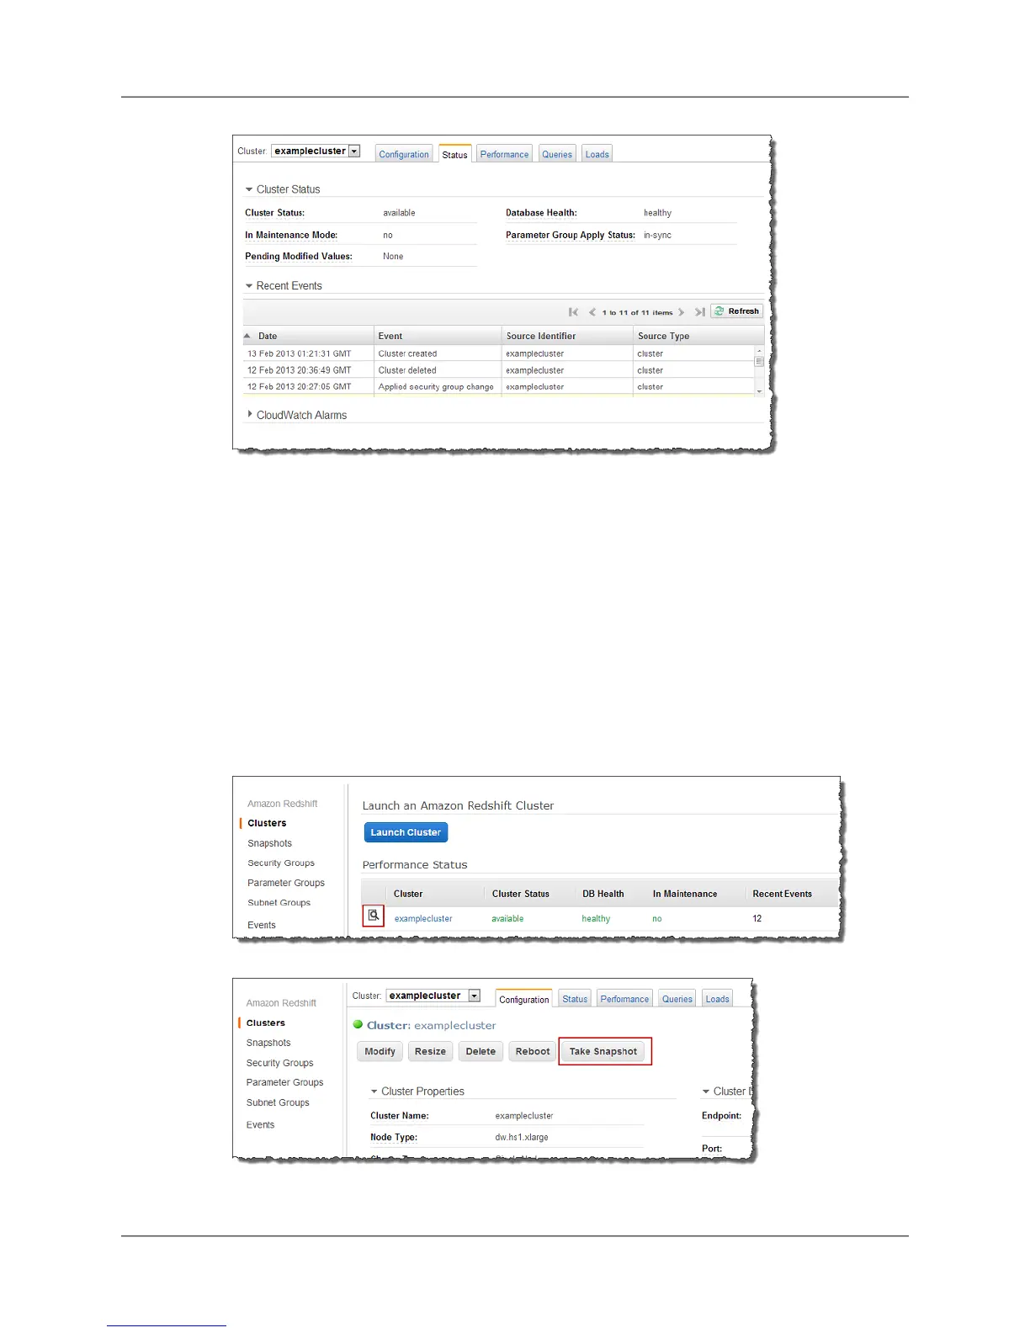This screenshot has height=1333, width=1030.
Task: Select Clusters in sidebar beside Modify button
Action: (x=266, y=1022)
